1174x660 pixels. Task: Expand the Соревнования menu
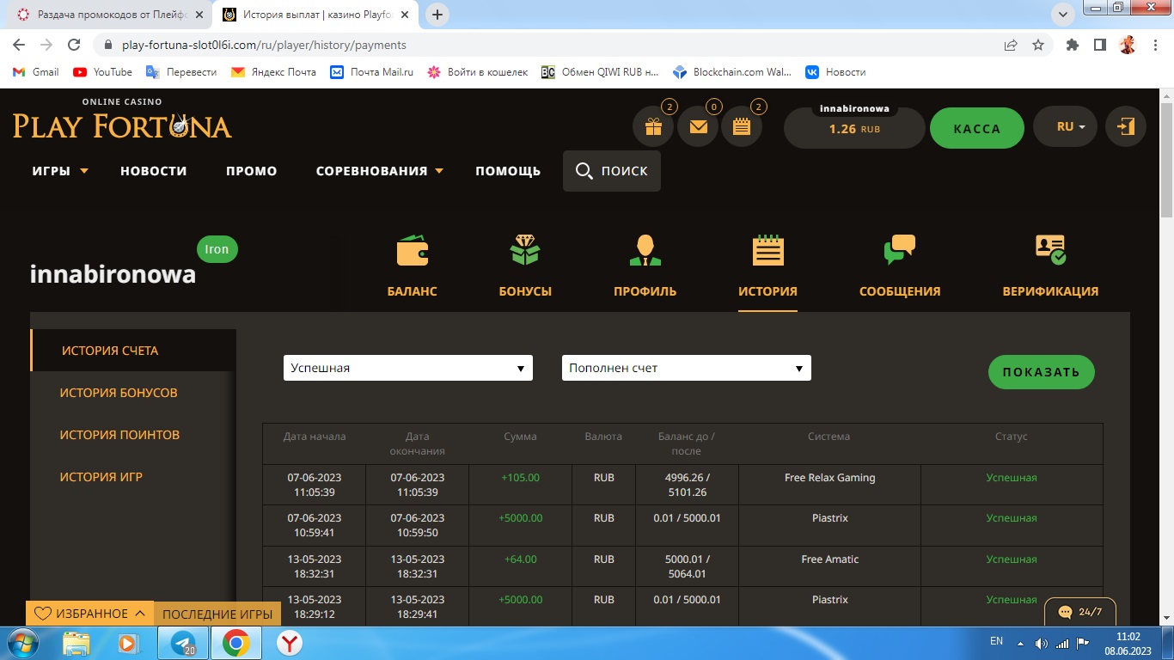click(x=380, y=171)
